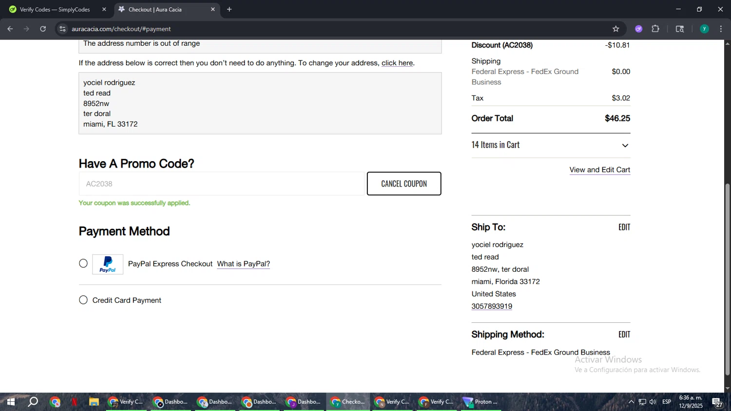The height and width of the screenshot is (411, 731).
Task: Open the Windows notification center icon
Action: coord(718,402)
